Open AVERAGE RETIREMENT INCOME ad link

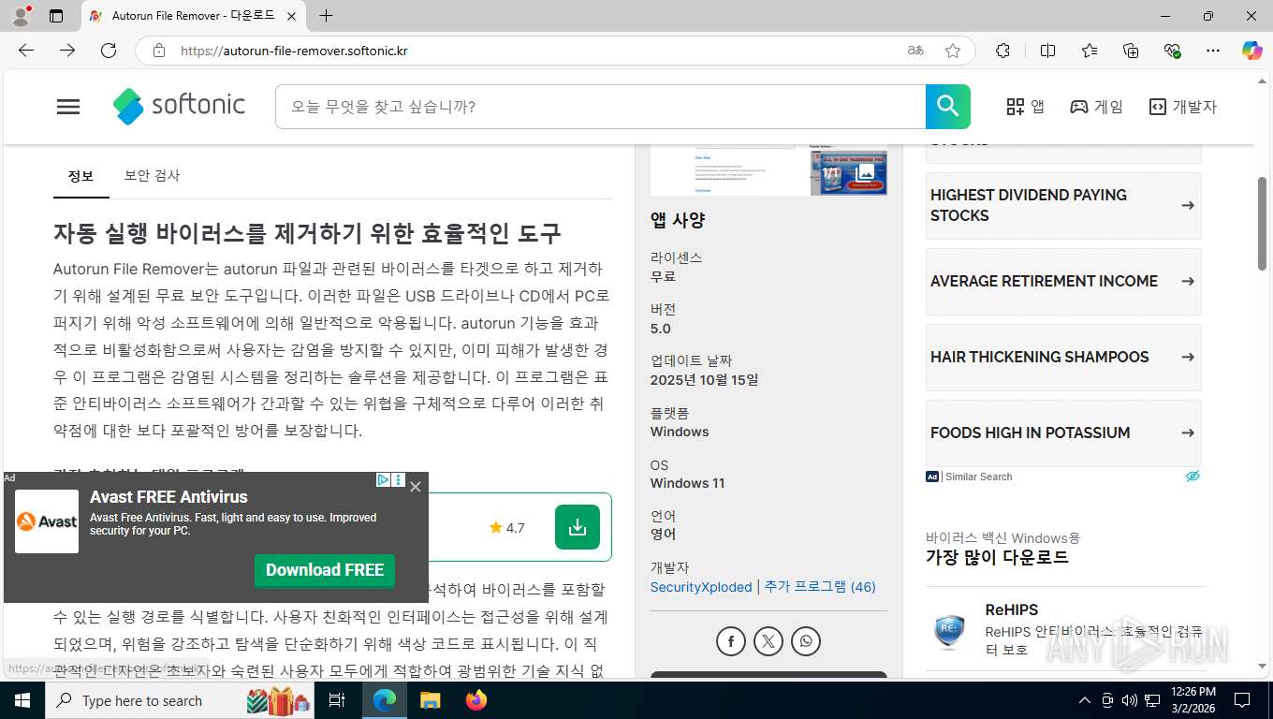[1063, 281]
